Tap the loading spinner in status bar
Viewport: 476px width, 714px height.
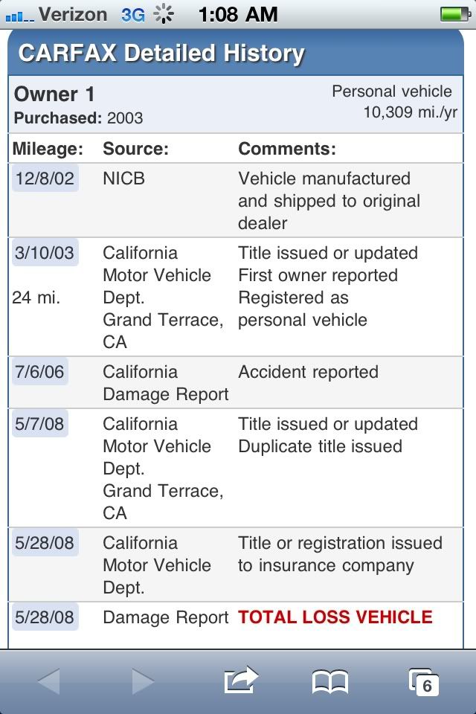(x=164, y=14)
